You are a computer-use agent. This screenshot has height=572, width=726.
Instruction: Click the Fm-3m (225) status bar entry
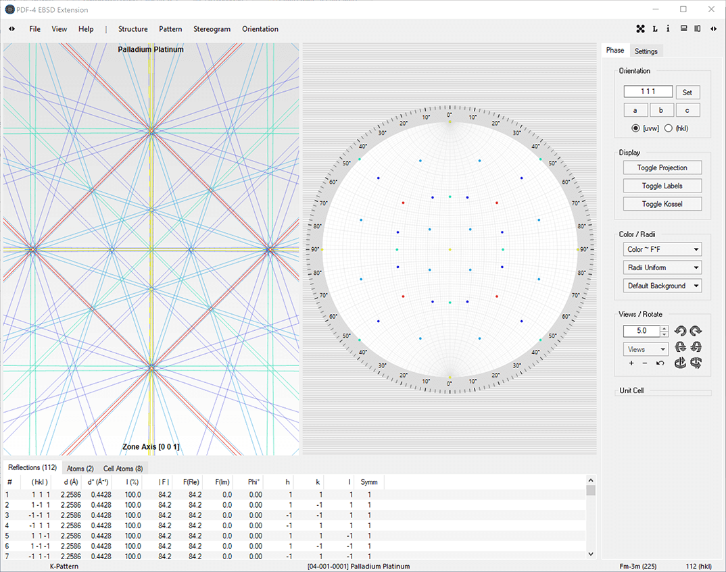[x=637, y=566]
